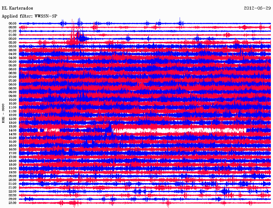Click the 23:30 time label

(13, 203)
